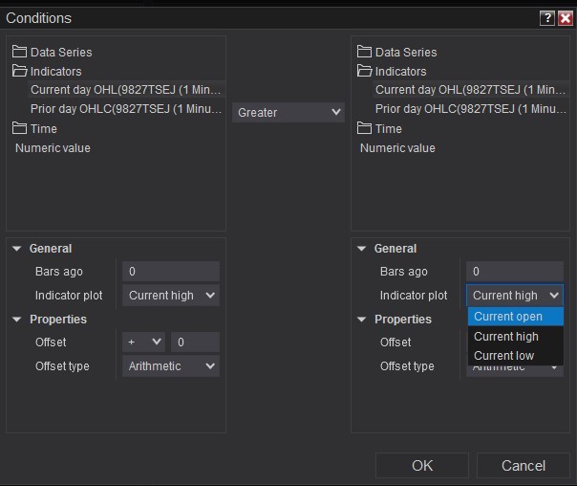
Task: Collapse left General section triangle
Action: coord(17,249)
